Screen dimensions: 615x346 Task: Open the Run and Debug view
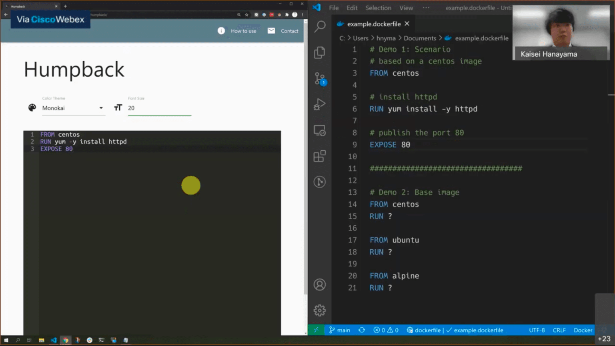[x=320, y=104]
